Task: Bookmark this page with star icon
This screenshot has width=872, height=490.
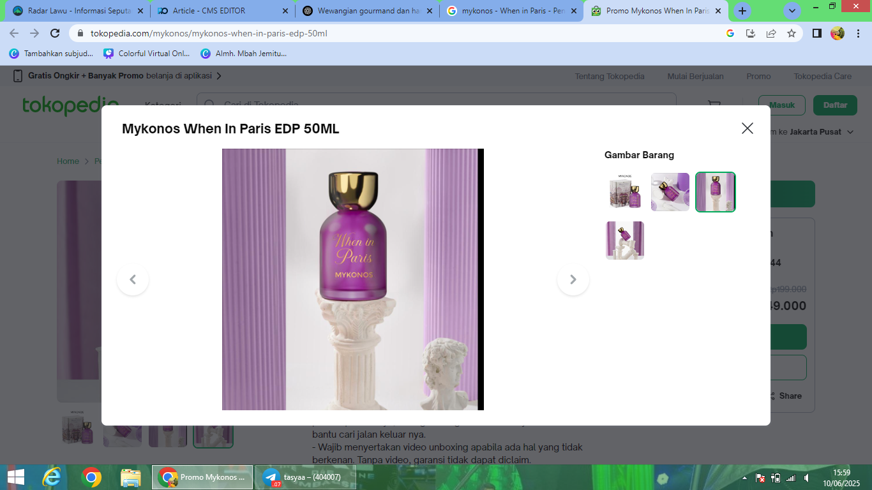Action: click(x=792, y=33)
